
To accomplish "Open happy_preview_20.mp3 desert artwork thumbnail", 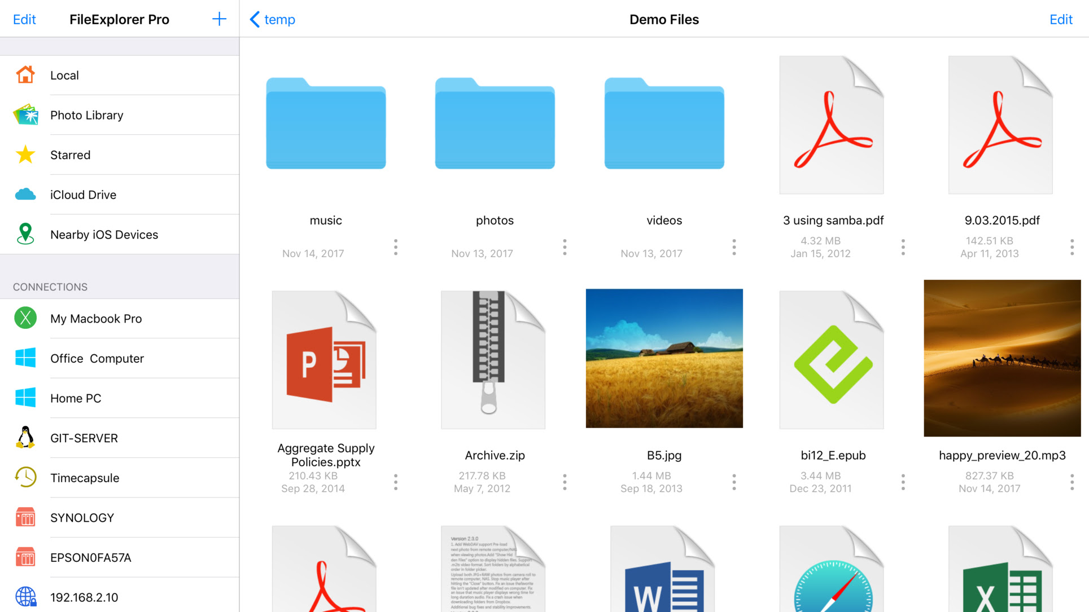I will point(1002,358).
